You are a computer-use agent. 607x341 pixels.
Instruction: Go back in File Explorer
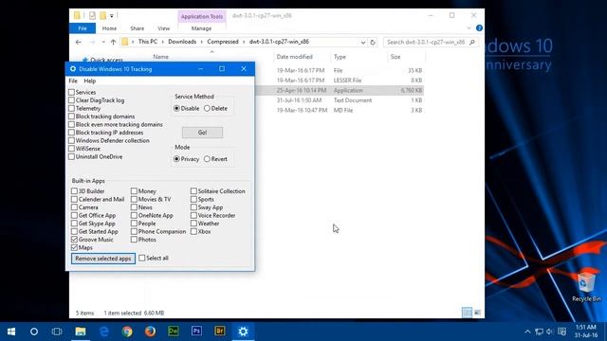pos(79,42)
